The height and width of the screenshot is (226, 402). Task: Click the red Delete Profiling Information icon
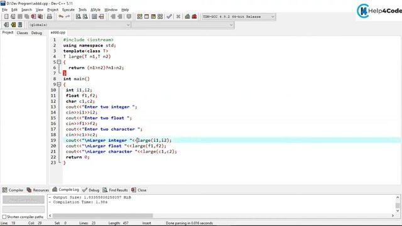click(194, 17)
